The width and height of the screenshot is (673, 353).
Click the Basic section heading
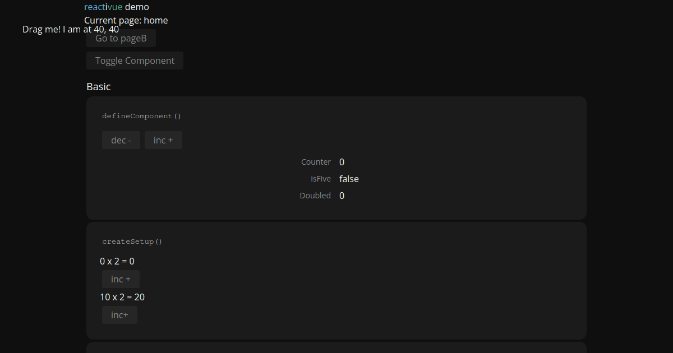(99, 87)
